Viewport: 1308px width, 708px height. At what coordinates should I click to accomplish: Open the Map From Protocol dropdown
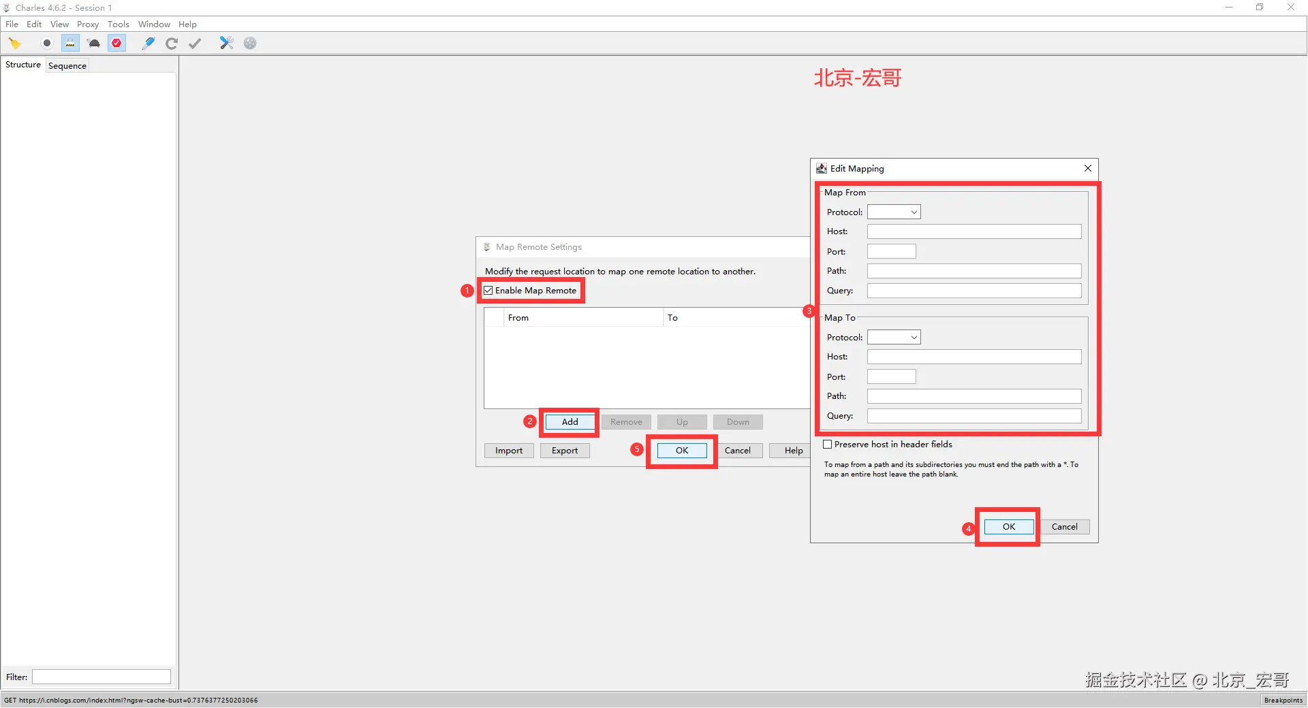pyautogui.click(x=894, y=212)
